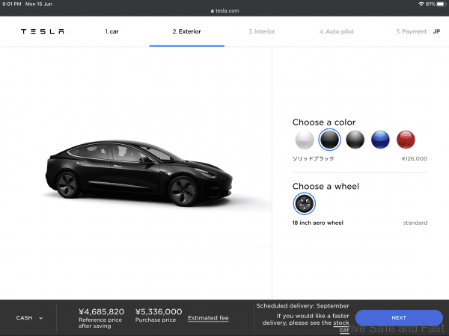The image size is (449, 336).
Task: Tap the tesla.com address bar
Action: click(x=224, y=11)
